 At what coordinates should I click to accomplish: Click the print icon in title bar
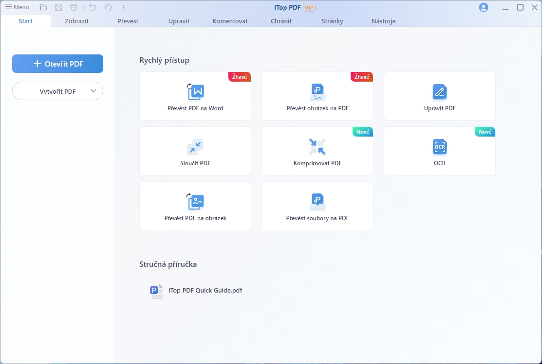[x=74, y=7]
